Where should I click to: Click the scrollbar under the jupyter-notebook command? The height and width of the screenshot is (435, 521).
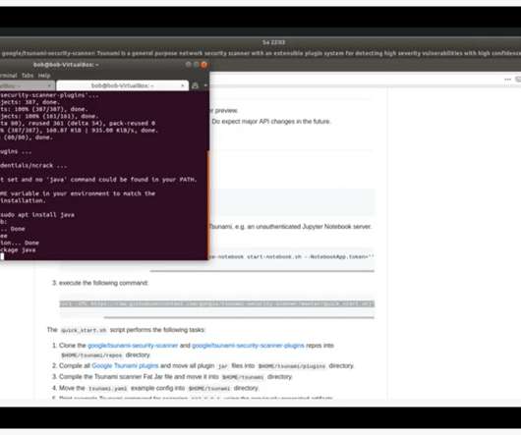pyautogui.click(x=261, y=271)
